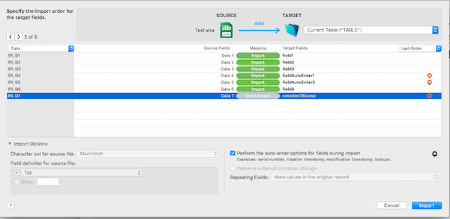Go to next record with right arrow
Viewport: 450px width, 219px height.
pos(19,37)
